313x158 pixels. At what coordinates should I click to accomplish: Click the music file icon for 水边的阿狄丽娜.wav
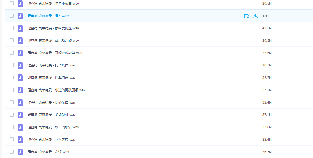click(20, 90)
